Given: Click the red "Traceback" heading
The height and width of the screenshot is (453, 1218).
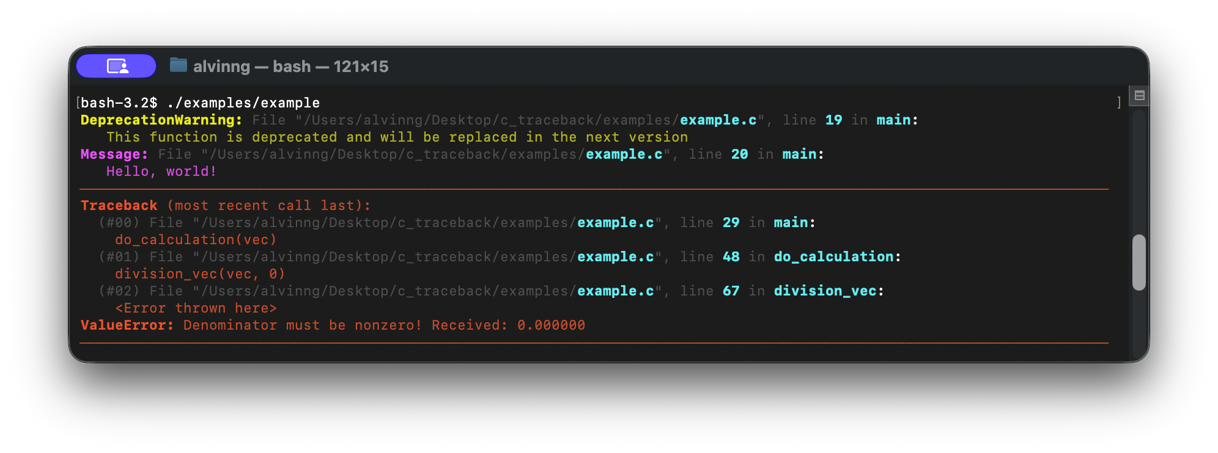Looking at the screenshot, I should (x=119, y=205).
